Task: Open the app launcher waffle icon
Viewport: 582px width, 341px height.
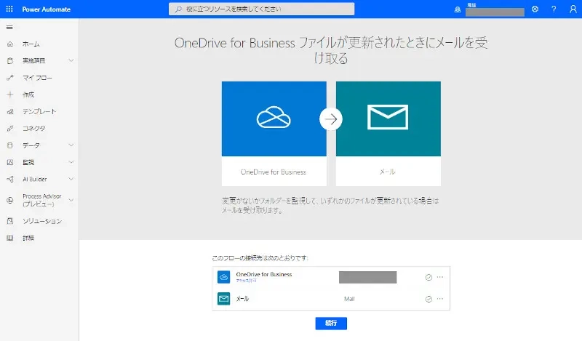Action: (x=9, y=9)
